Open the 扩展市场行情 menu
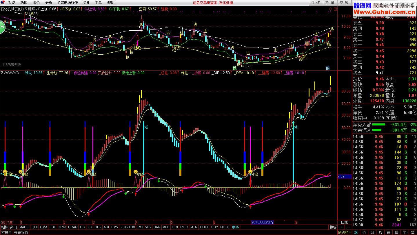This screenshot has width=417, height=235. coord(68,3)
